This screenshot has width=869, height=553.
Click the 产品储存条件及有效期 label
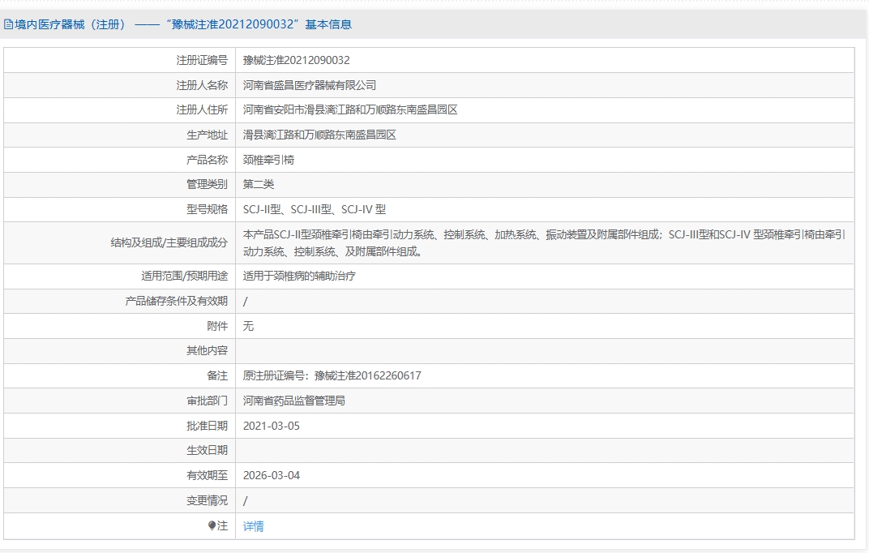(177, 301)
